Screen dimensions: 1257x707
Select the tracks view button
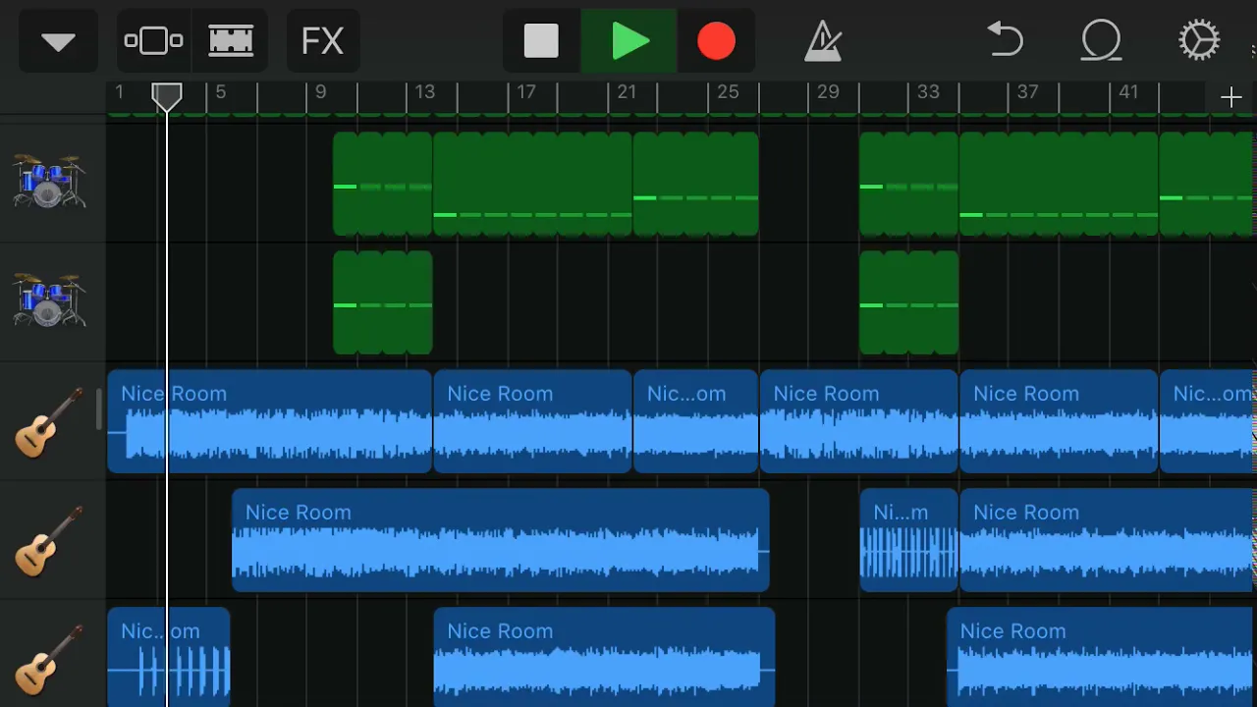click(x=231, y=41)
